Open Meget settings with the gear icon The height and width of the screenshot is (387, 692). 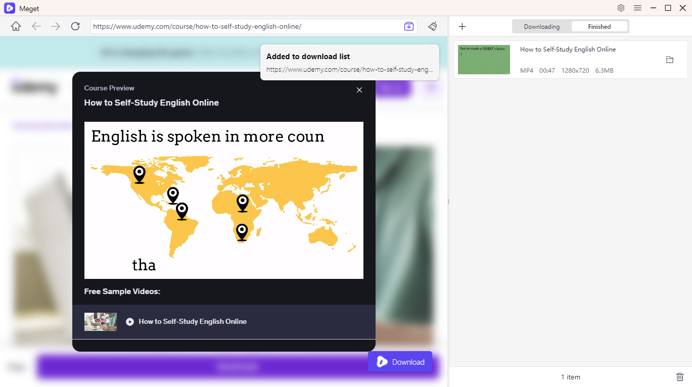(x=621, y=8)
